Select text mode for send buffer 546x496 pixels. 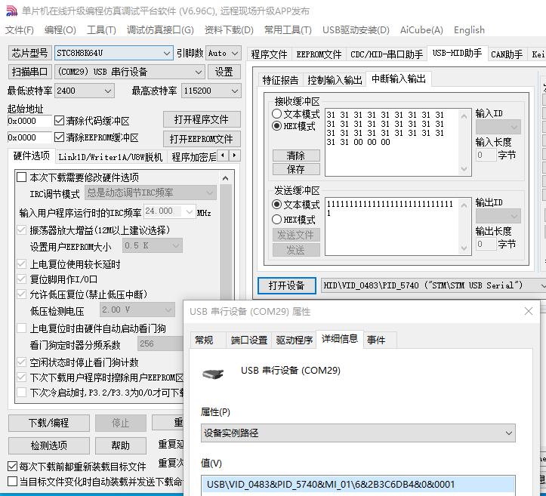point(277,204)
